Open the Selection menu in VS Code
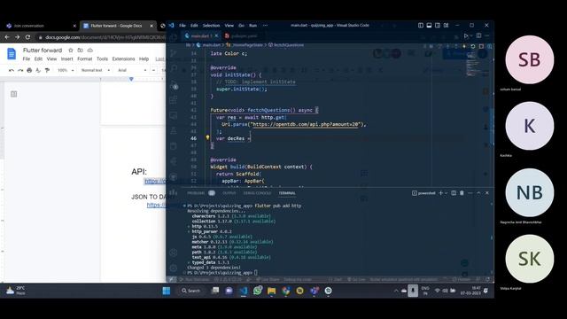Image resolution: width=567 pixels, height=319 pixels. (211, 26)
